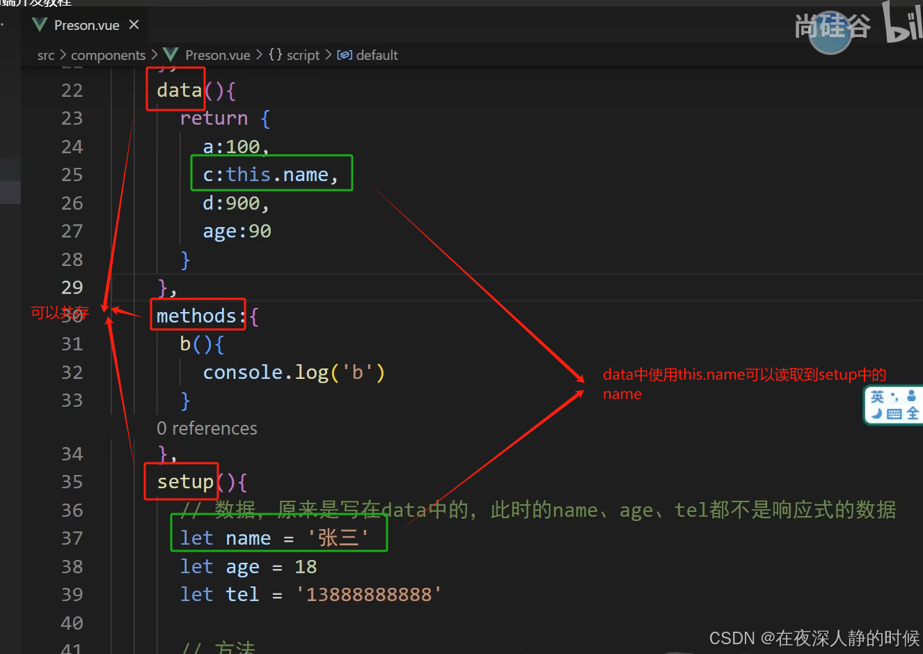Click the default export symbol icon in breadcrumbs
923x654 pixels.
point(345,55)
